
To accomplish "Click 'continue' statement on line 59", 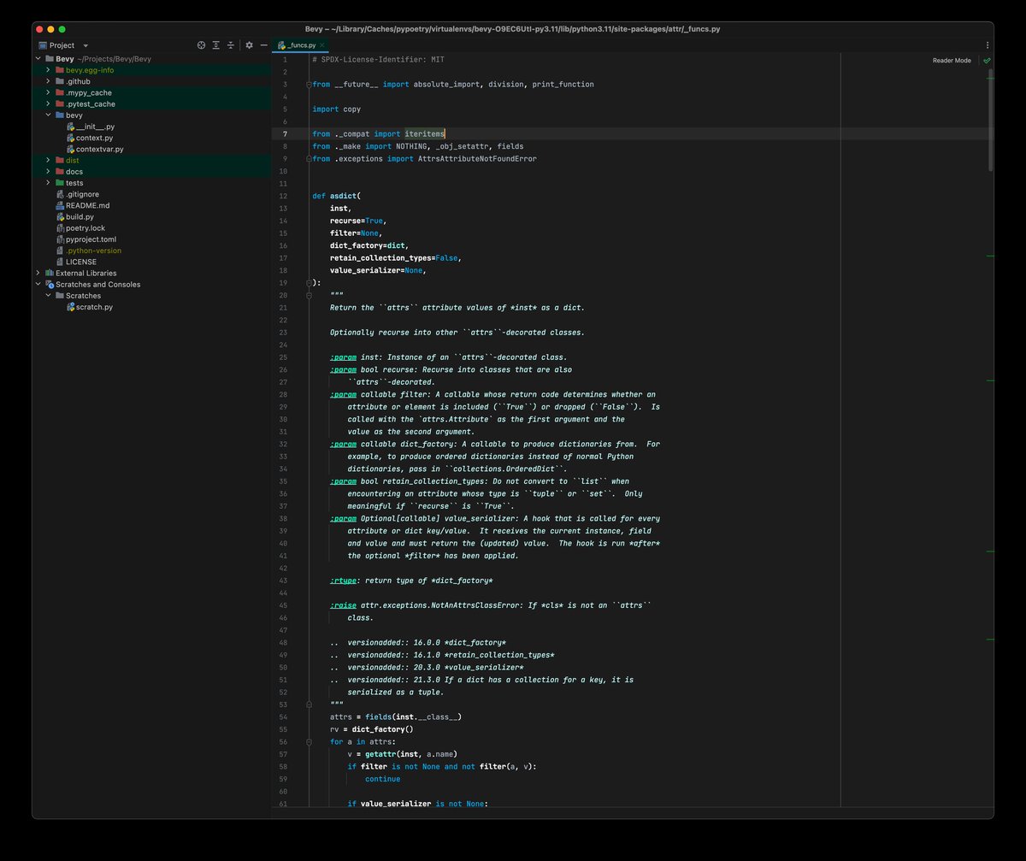I will pos(382,779).
